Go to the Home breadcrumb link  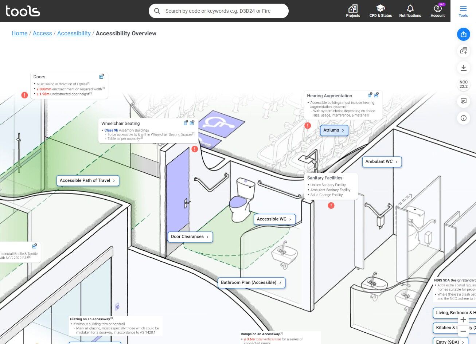[20, 33]
